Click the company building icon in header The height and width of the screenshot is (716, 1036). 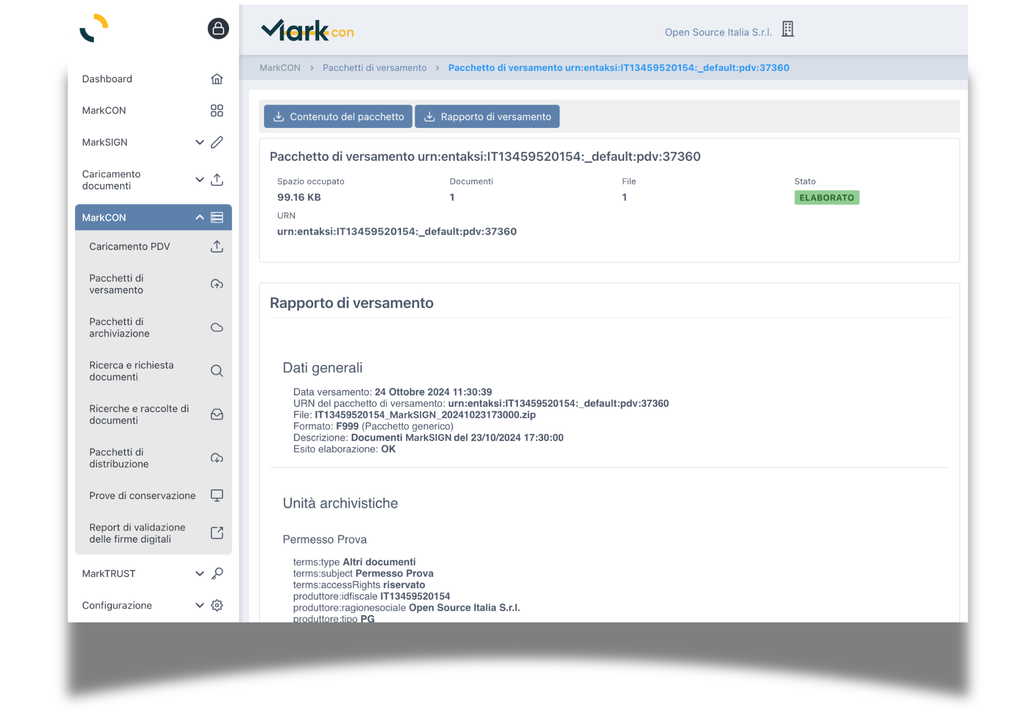788,29
